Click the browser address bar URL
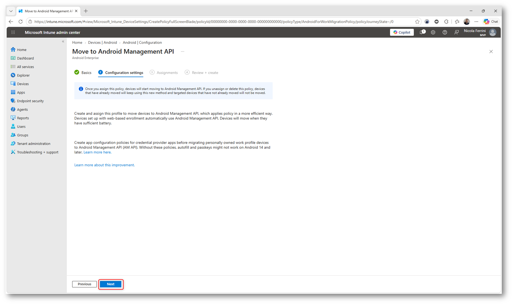Image resolution: width=513 pixels, height=305 pixels. tap(214, 22)
